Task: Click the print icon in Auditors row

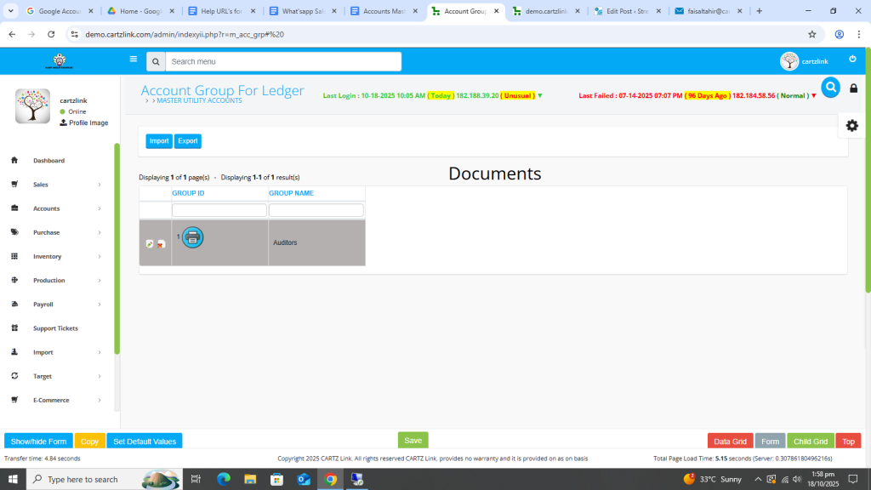Action: (x=193, y=238)
